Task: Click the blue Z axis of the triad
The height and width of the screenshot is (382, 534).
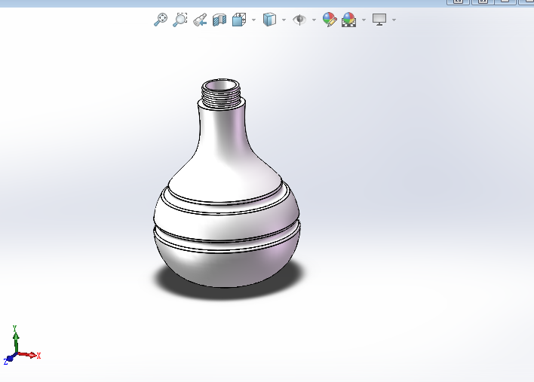Action: [9, 359]
